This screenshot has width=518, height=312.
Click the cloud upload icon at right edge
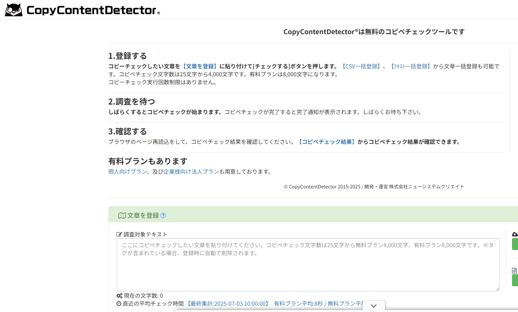pos(515,234)
